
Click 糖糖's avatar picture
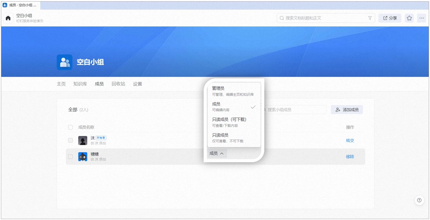(83, 157)
